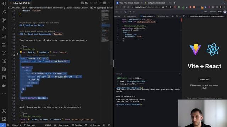Switch to the package.json tab in StackBlitz
This screenshot has width=227, height=127.
point(130,16)
